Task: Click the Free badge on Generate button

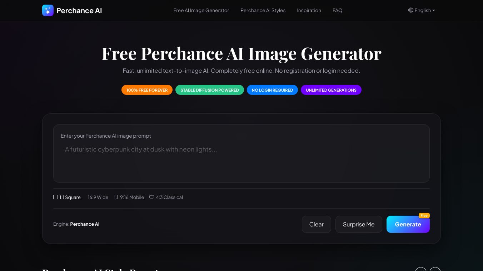Action: click(424, 216)
